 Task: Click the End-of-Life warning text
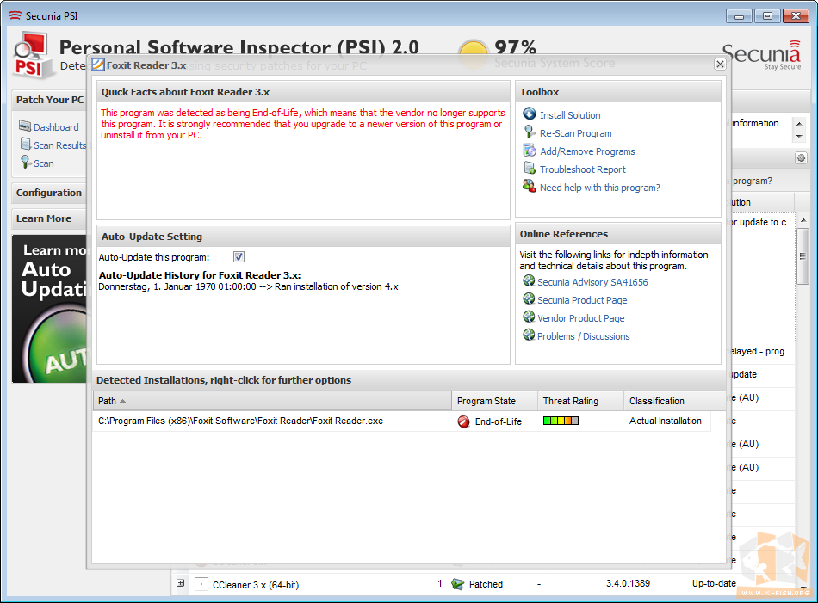coord(302,124)
